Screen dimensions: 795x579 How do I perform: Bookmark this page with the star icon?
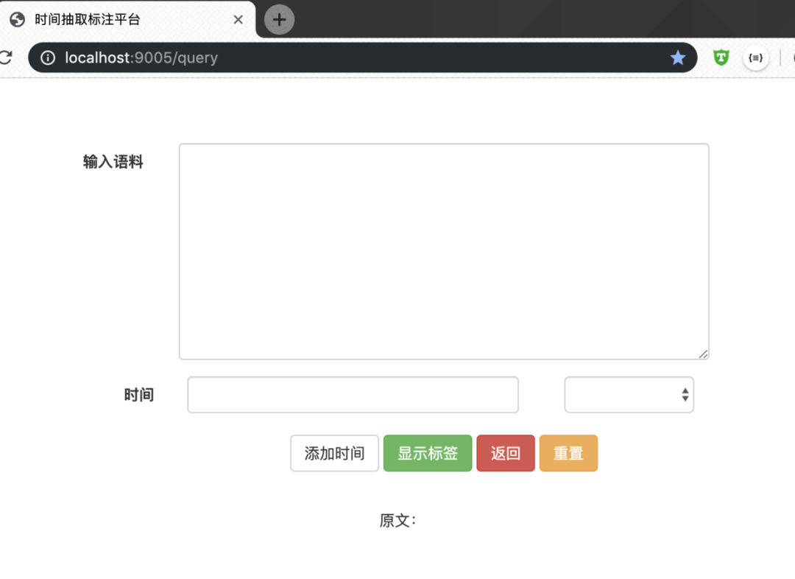[x=677, y=58]
